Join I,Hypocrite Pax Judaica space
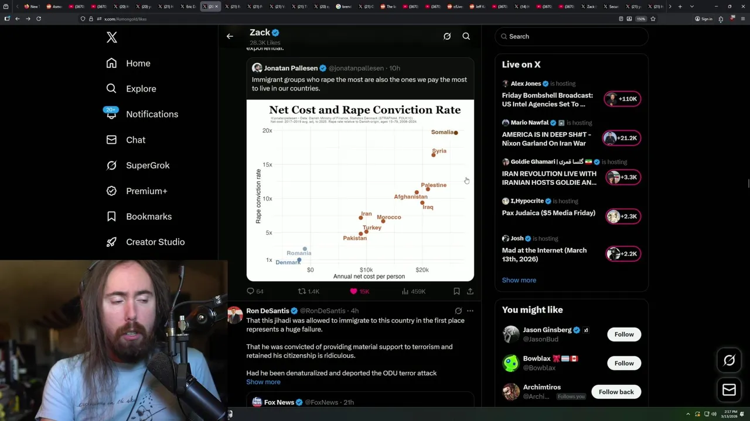Screen dimensions: 750x421 (548, 213)
